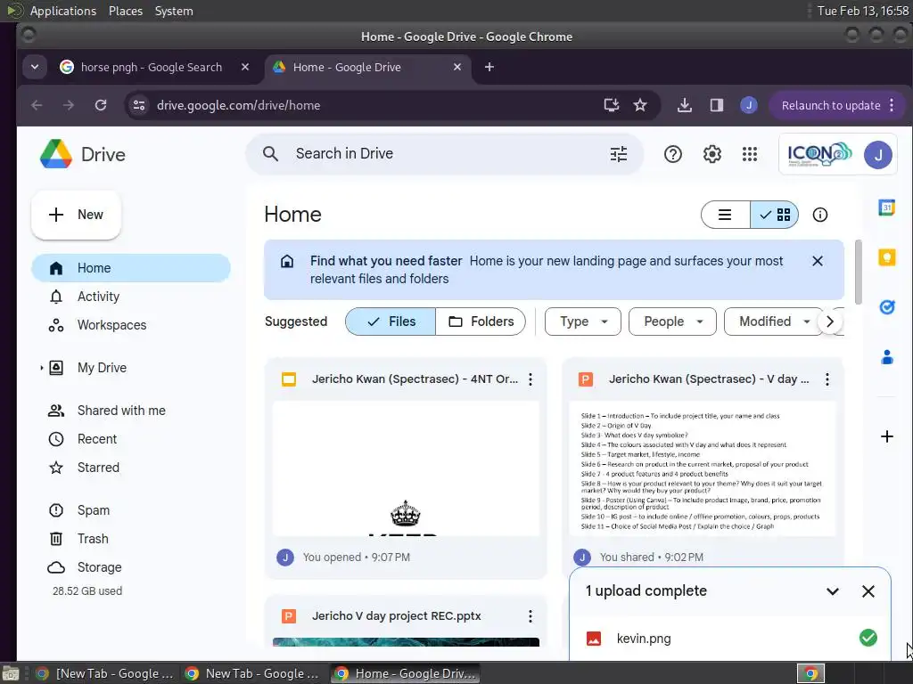Open Chrome downloads icon

coord(685,105)
